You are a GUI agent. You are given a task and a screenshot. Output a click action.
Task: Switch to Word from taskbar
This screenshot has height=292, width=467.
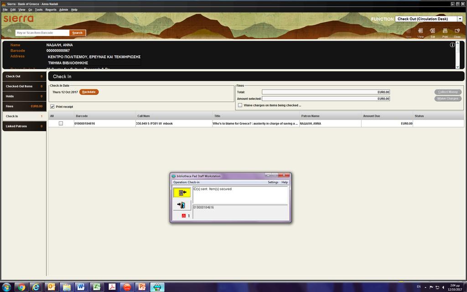tap(81, 287)
